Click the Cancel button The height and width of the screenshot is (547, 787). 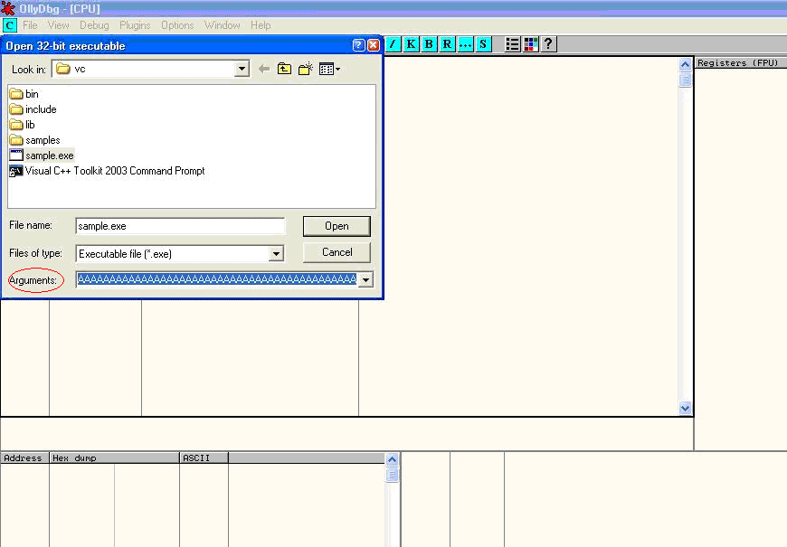tap(337, 252)
